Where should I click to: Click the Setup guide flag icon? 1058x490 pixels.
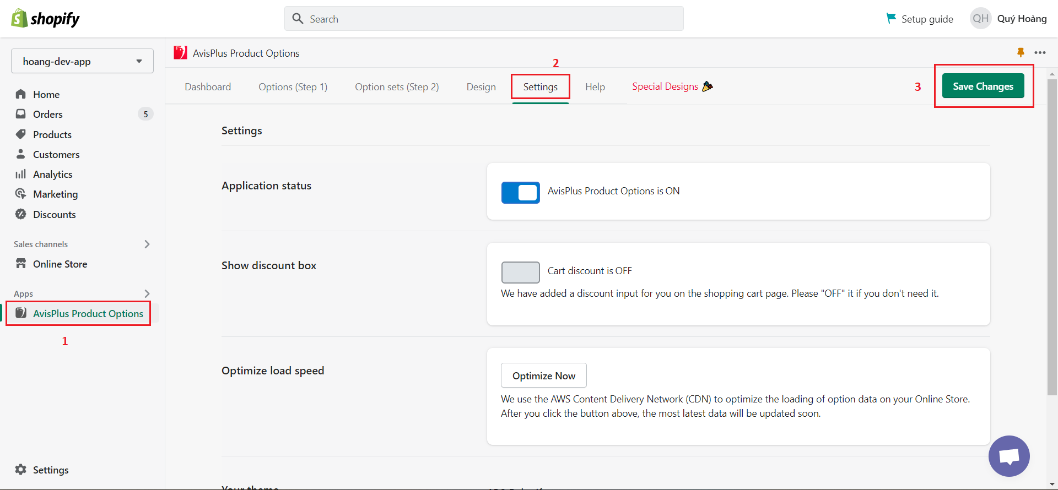tap(891, 18)
